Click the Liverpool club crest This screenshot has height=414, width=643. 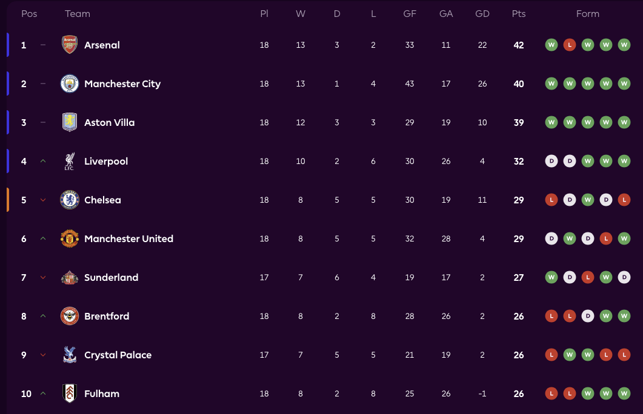pyautogui.click(x=70, y=161)
